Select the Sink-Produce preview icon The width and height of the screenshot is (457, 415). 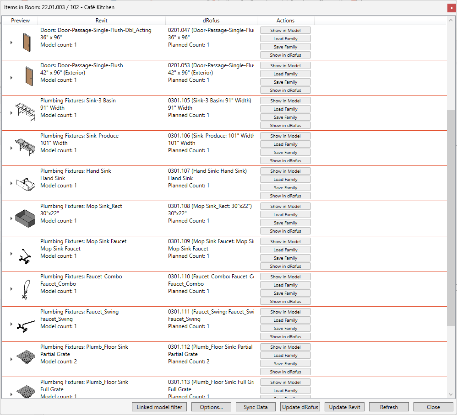click(x=26, y=147)
